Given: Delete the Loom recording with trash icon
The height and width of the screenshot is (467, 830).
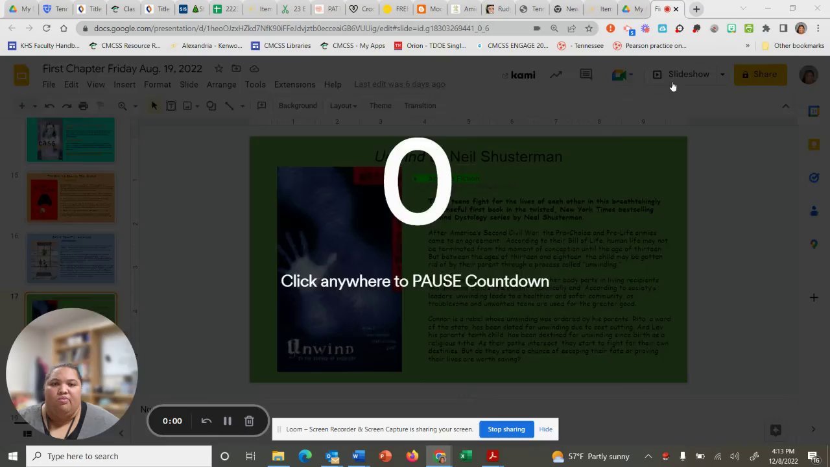Looking at the screenshot, I should tap(249, 421).
